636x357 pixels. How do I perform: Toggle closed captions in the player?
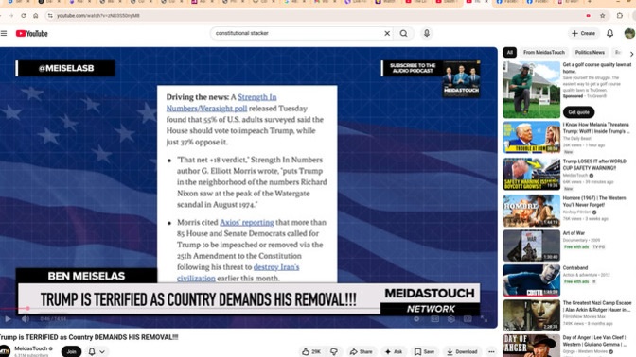(x=434, y=319)
